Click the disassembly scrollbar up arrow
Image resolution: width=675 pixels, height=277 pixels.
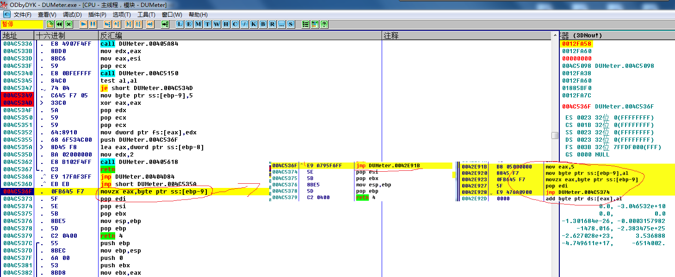555,36
